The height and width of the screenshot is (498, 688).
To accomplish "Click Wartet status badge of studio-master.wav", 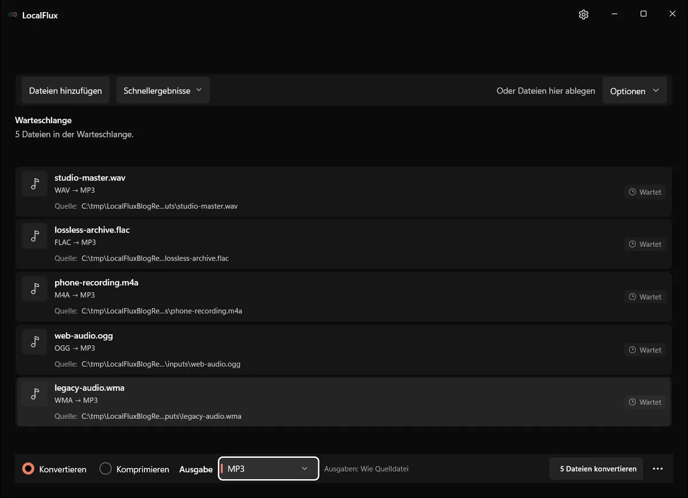I will click(x=645, y=192).
